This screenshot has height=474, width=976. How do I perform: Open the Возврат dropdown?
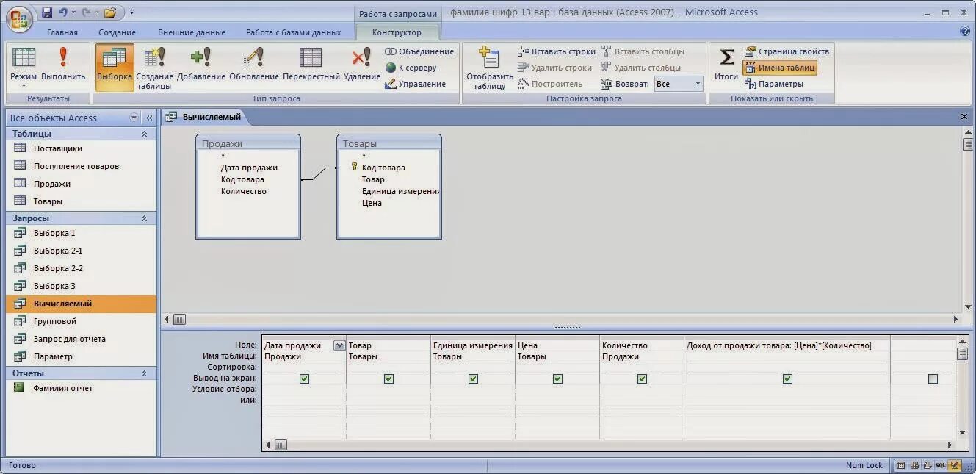click(698, 84)
